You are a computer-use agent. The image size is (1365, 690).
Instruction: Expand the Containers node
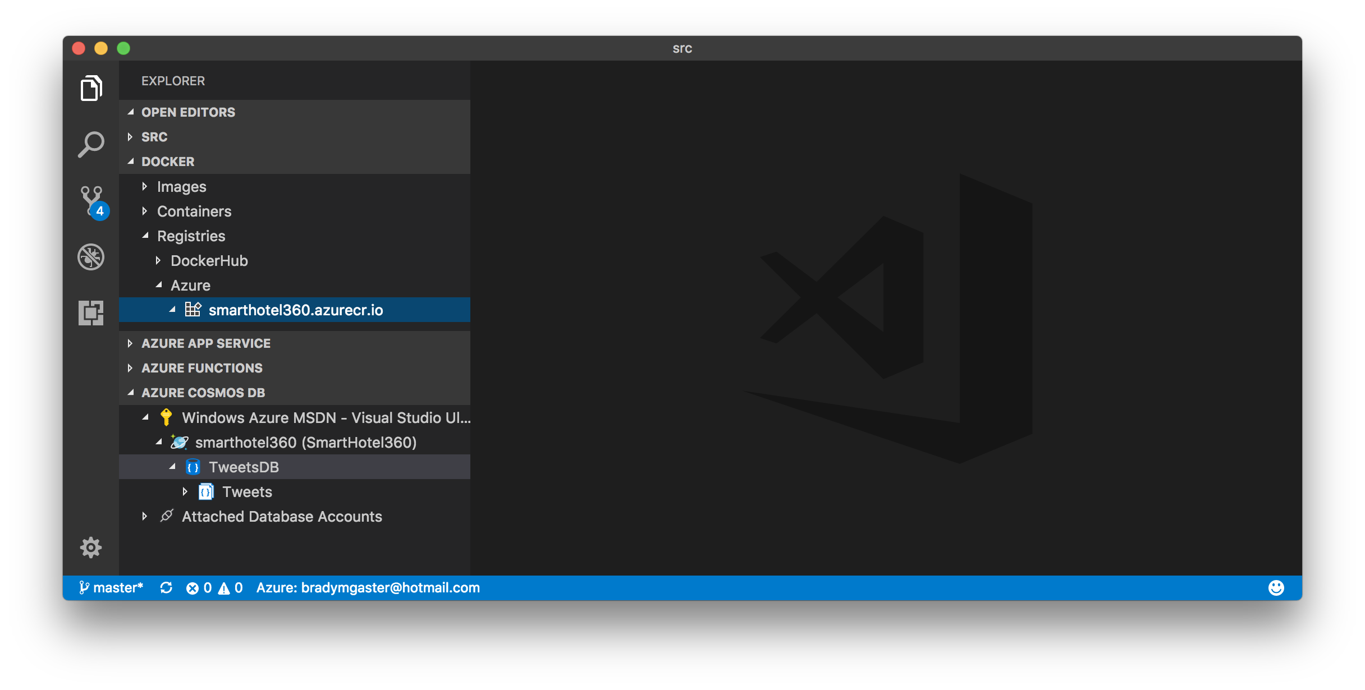pos(194,211)
